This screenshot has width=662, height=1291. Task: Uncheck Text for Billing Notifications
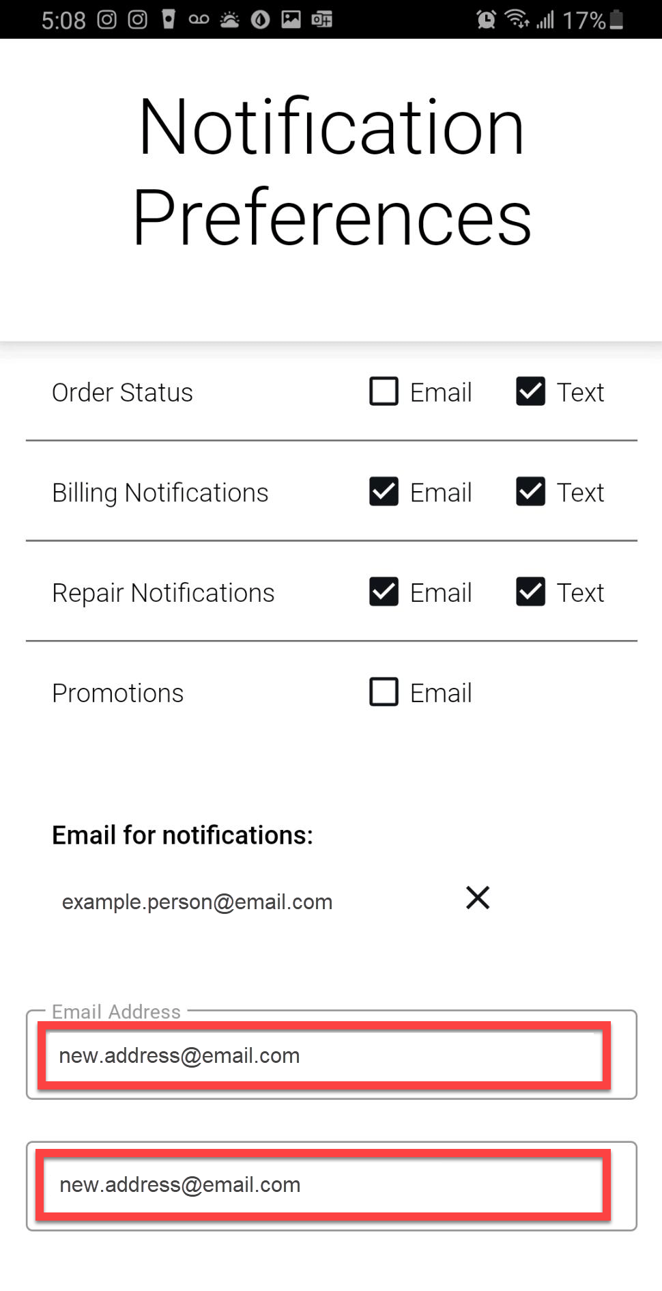pos(530,492)
